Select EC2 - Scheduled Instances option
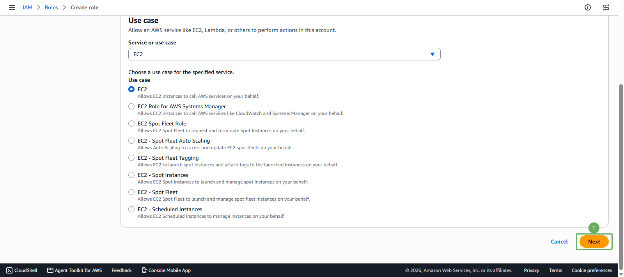 [x=131, y=209]
